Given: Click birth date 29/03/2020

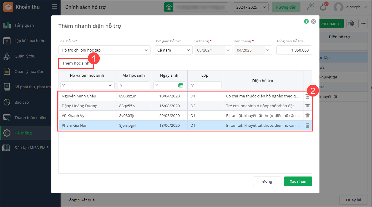Looking at the screenshot, I should (170, 116).
